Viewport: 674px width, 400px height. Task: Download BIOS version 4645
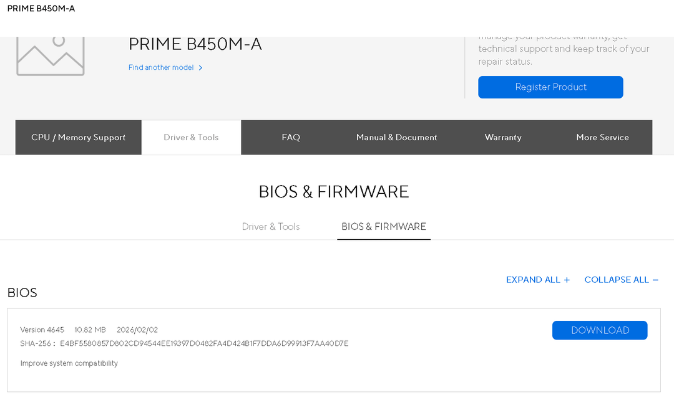600,330
